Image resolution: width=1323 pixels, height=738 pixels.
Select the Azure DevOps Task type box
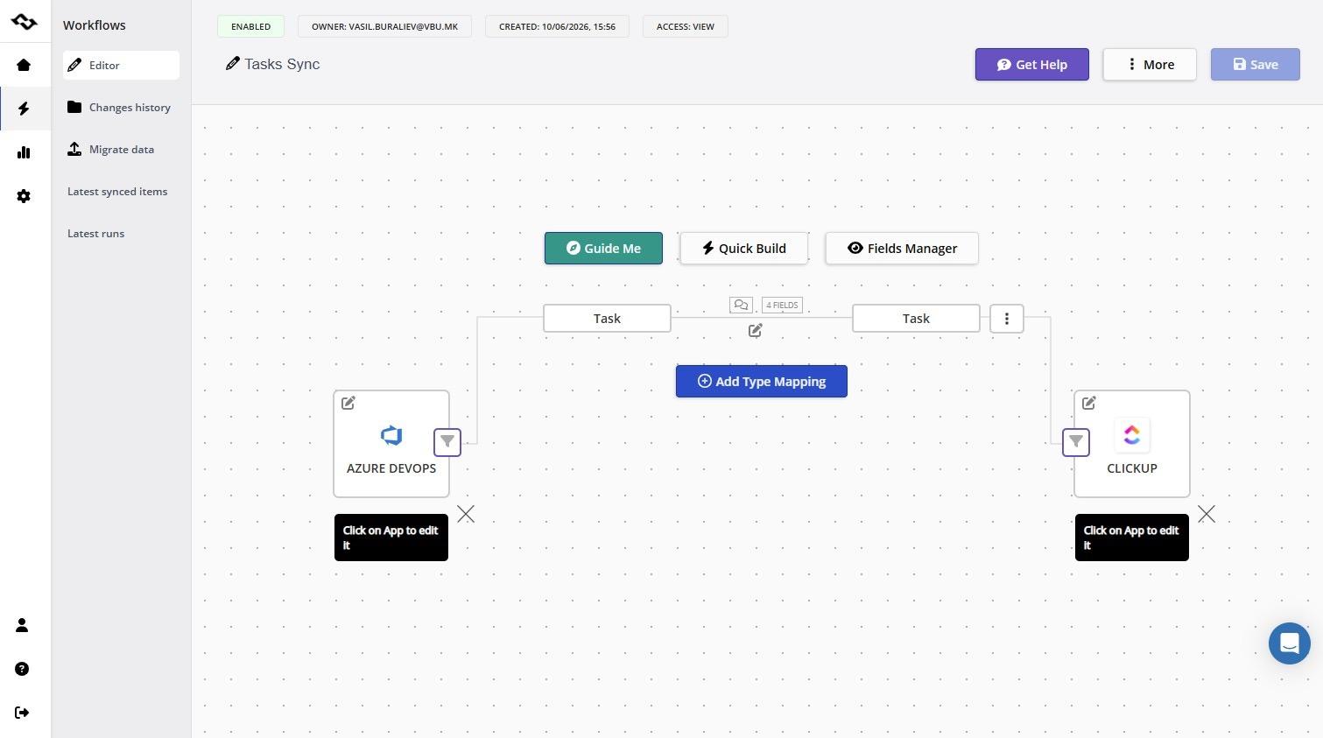point(607,319)
